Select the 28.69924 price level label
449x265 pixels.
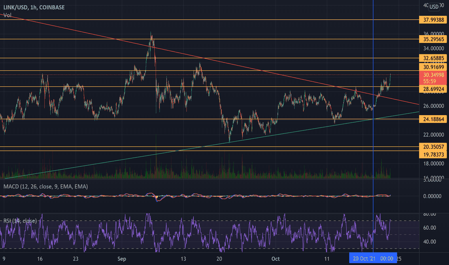click(x=433, y=89)
